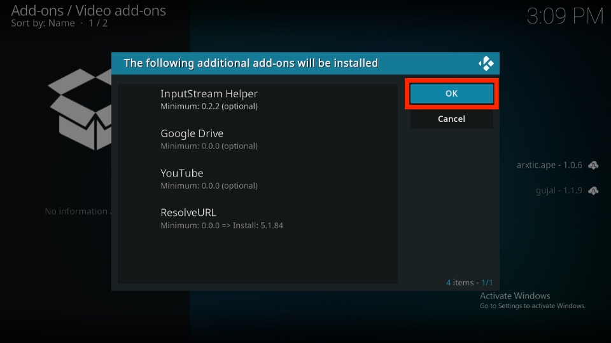Click the Sort by: Name label
The image size is (611, 343).
[x=43, y=23]
